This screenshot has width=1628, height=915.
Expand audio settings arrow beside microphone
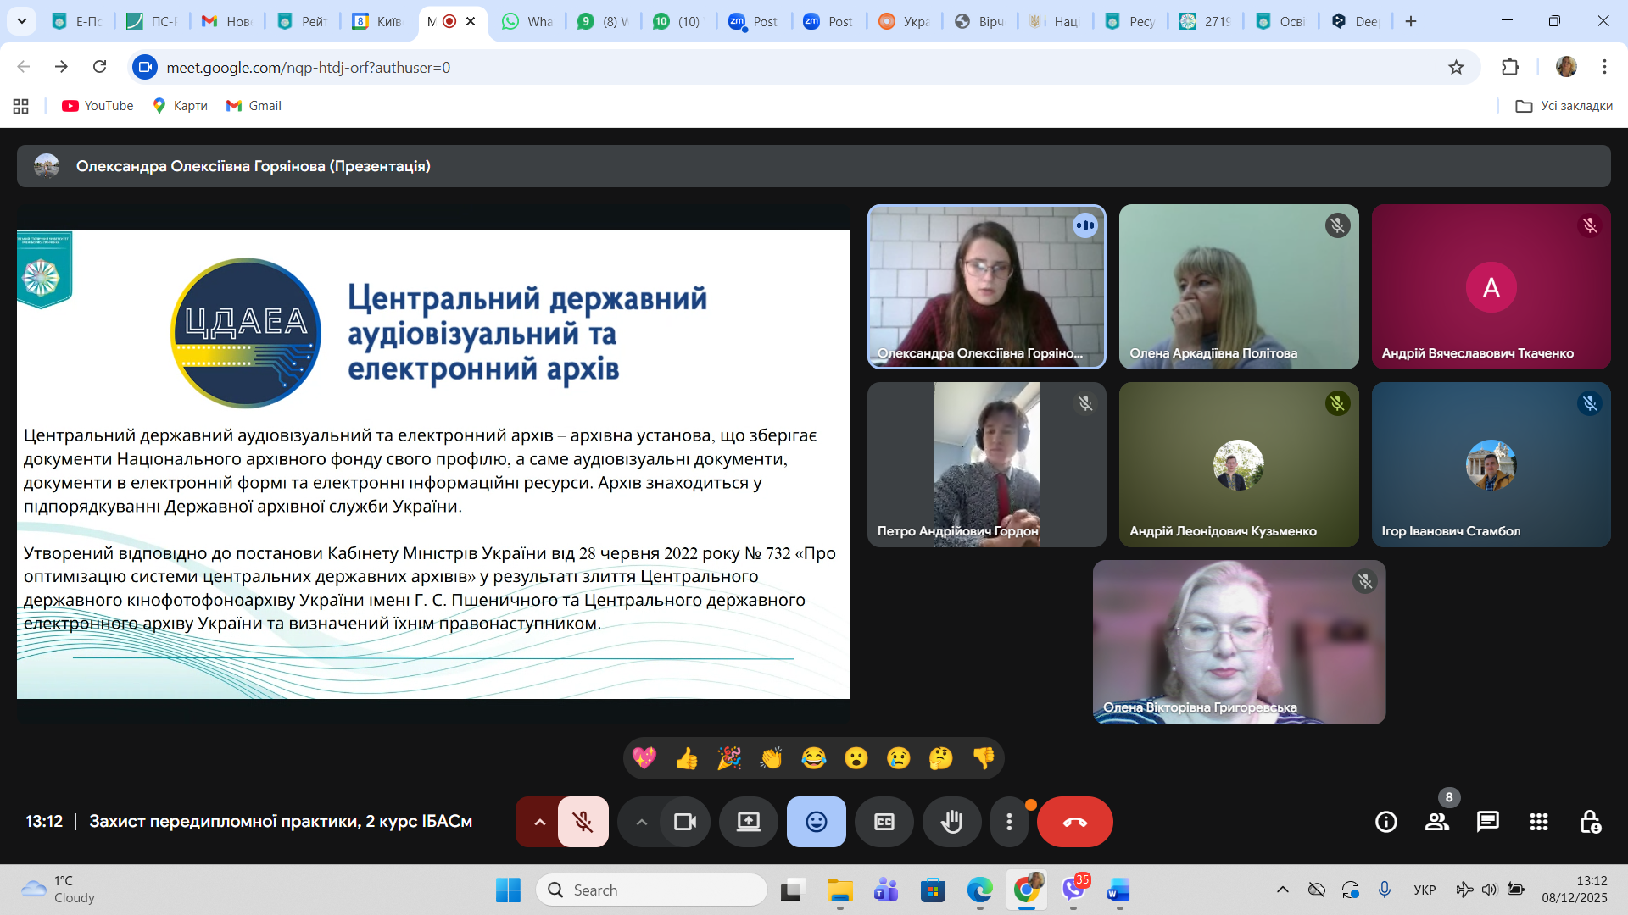coord(539,822)
